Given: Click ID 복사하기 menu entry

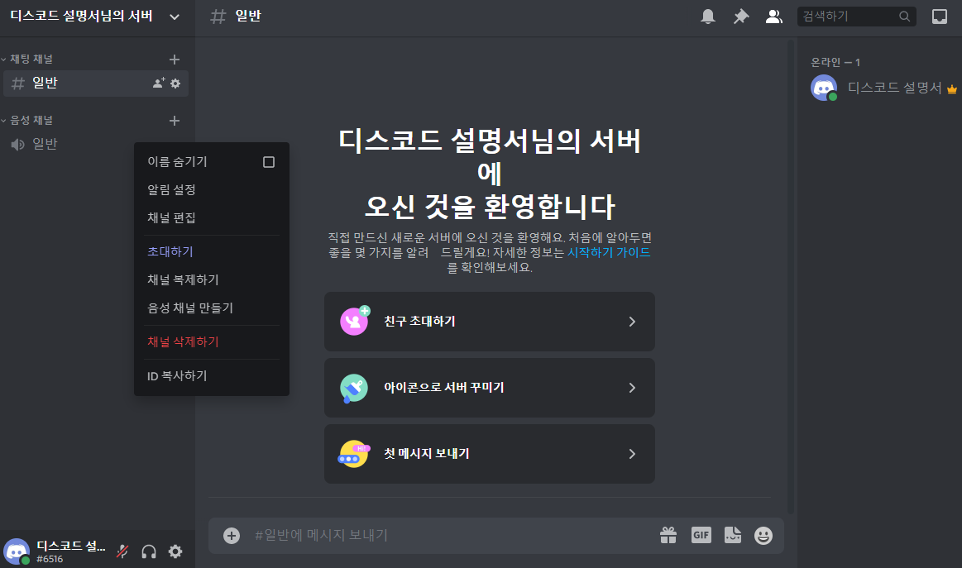Looking at the screenshot, I should pyautogui.click(x=212, y=375).
